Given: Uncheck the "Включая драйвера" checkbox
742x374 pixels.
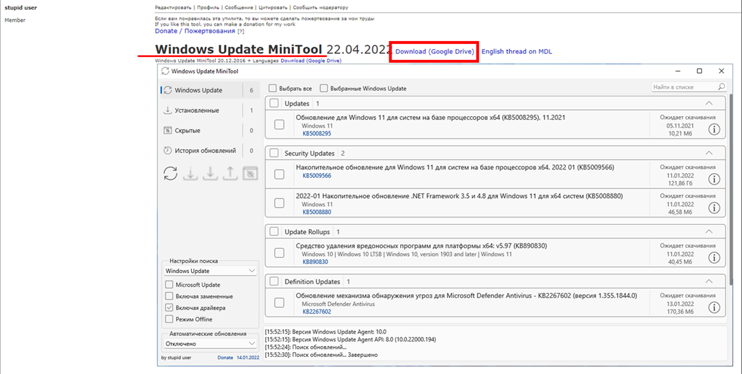Looking at the screenshot, I should point(169,307).
